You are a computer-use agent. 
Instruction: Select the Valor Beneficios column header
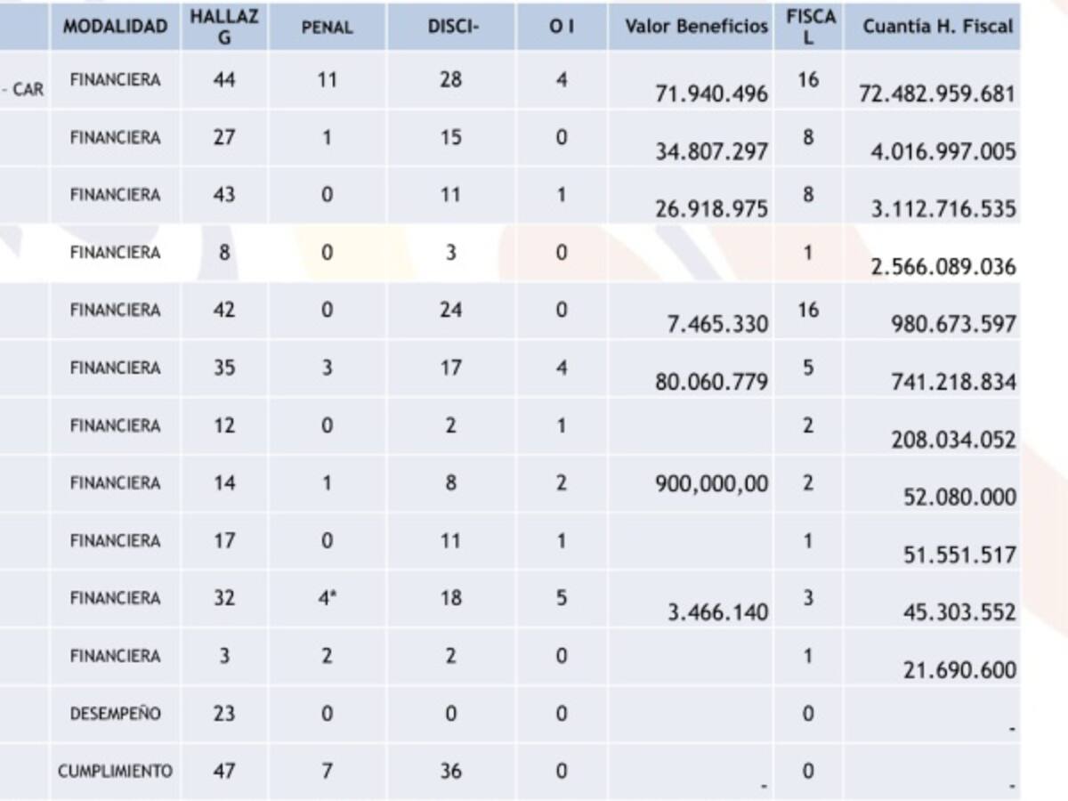(x=696, y=26)
